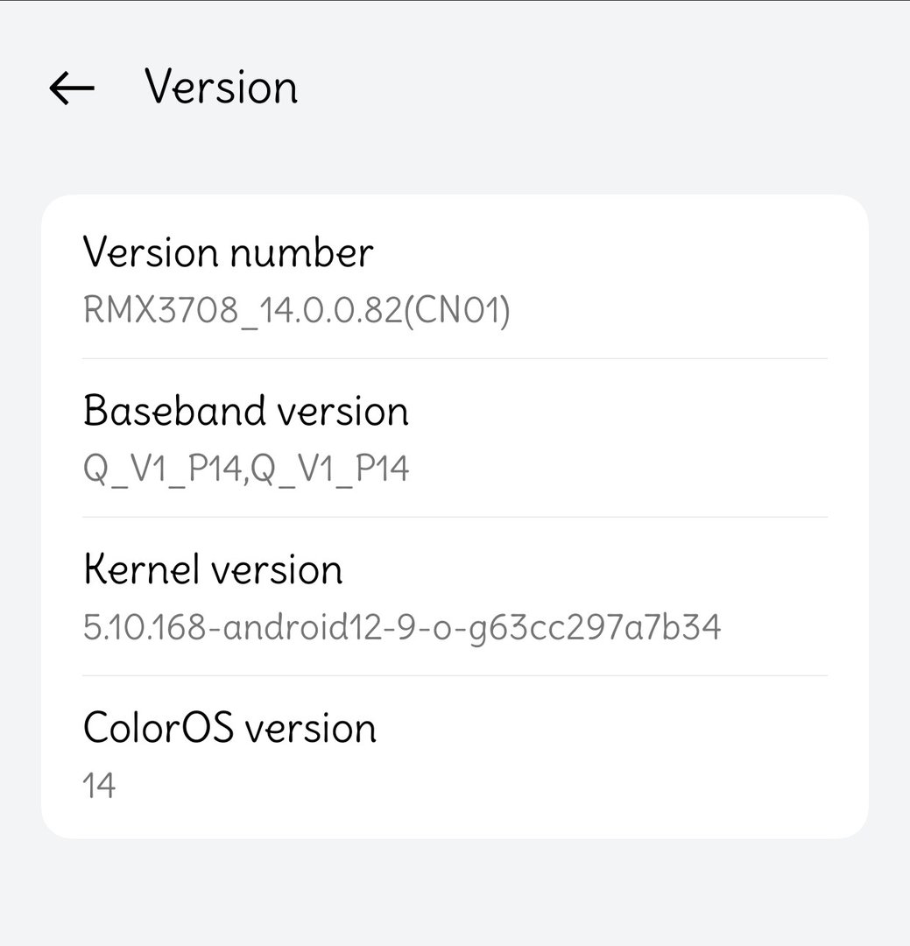Tap the back arrow icon
Viewport: 910px width, 946px height.
(72, 88)
